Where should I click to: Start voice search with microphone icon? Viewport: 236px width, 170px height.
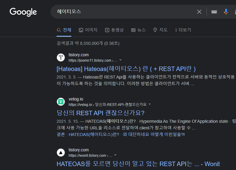(x=226, y=12)
